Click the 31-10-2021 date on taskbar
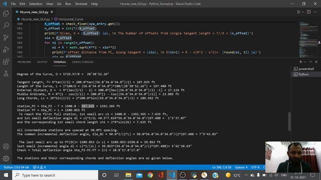Viewport: 321px width, 180px height. [x=298, y=177]
